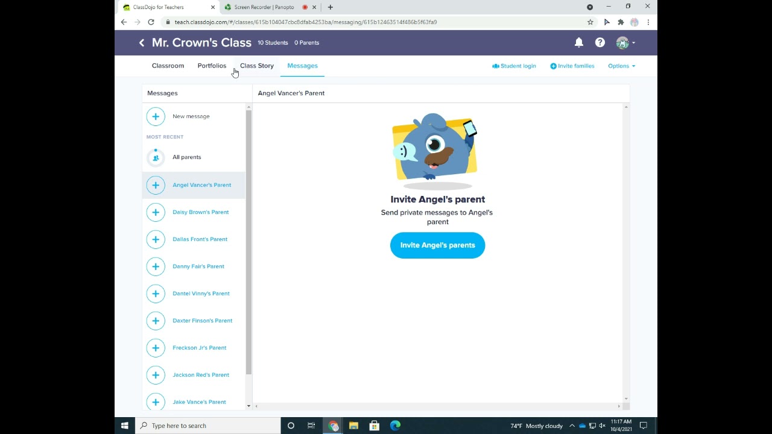
Task: Click the Windows taskbar search box
Action: click(x=207, y=426)
